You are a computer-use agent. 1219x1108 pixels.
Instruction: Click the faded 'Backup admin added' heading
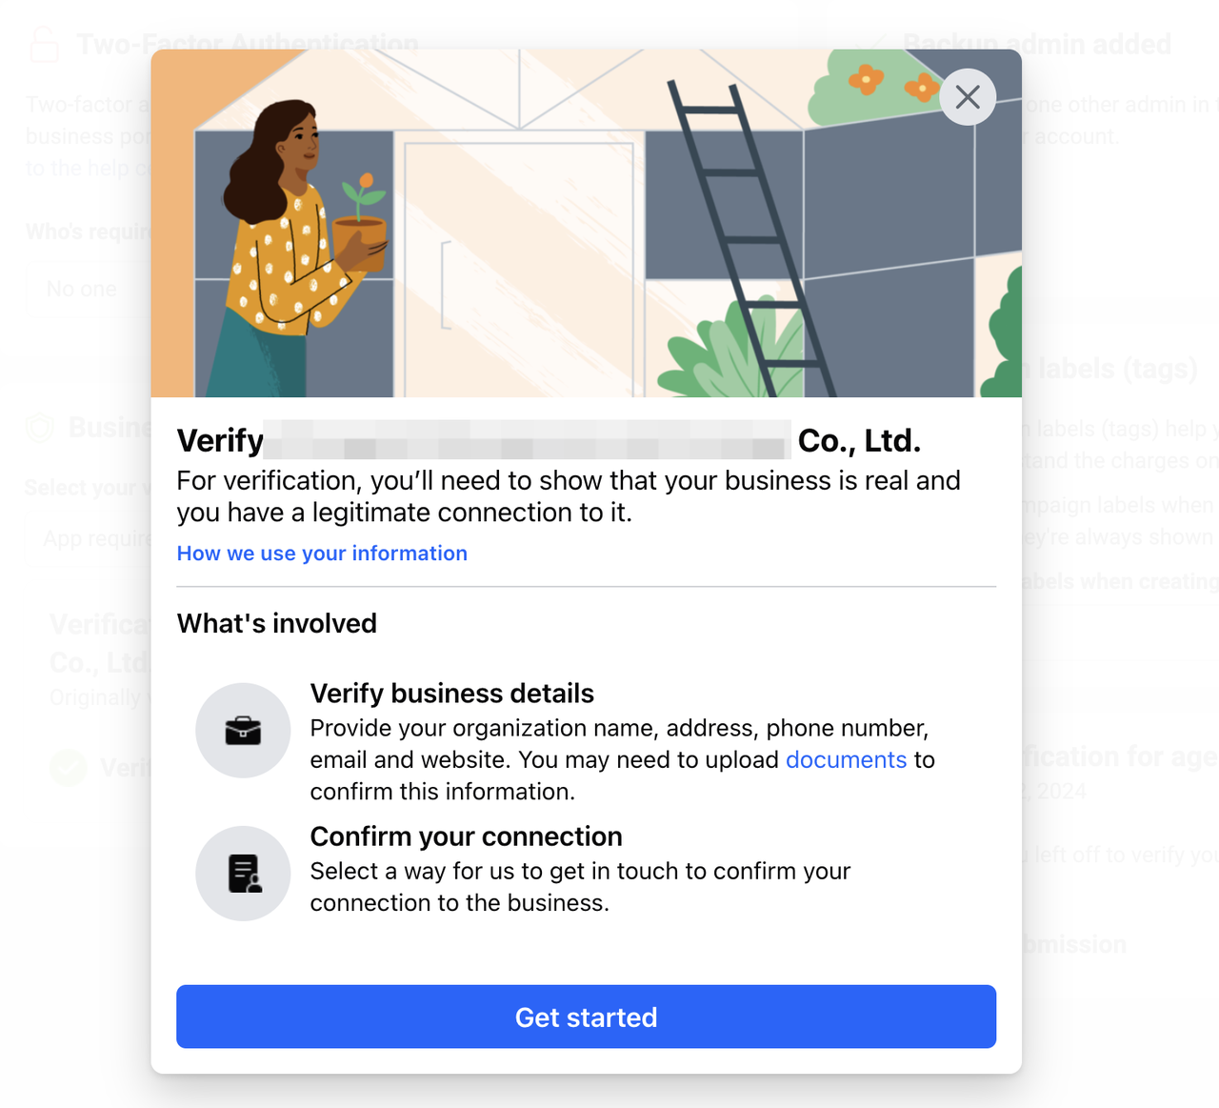(1037, 44)
